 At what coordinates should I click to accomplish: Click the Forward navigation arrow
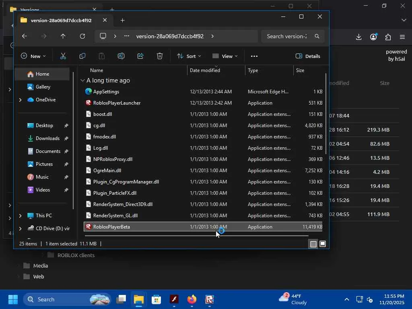[x=44, y=36]
